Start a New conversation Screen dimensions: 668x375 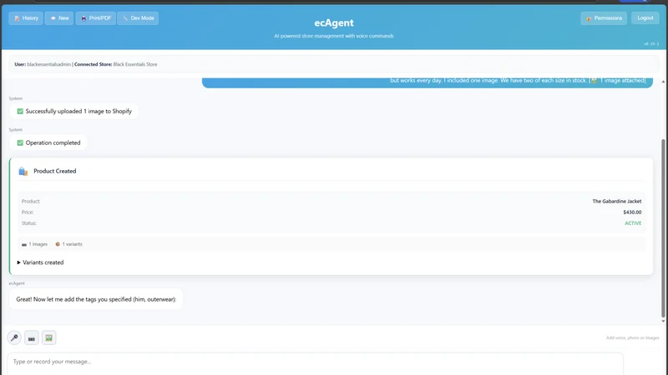coord(59,18)
